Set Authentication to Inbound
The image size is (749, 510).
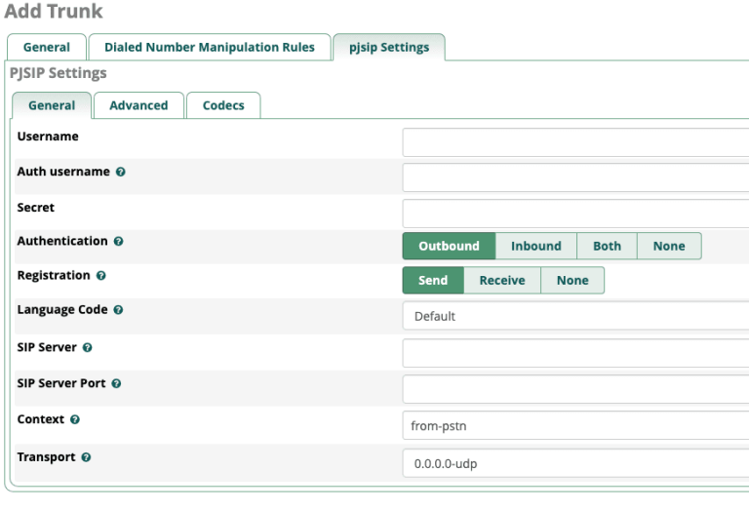point(535,247)
